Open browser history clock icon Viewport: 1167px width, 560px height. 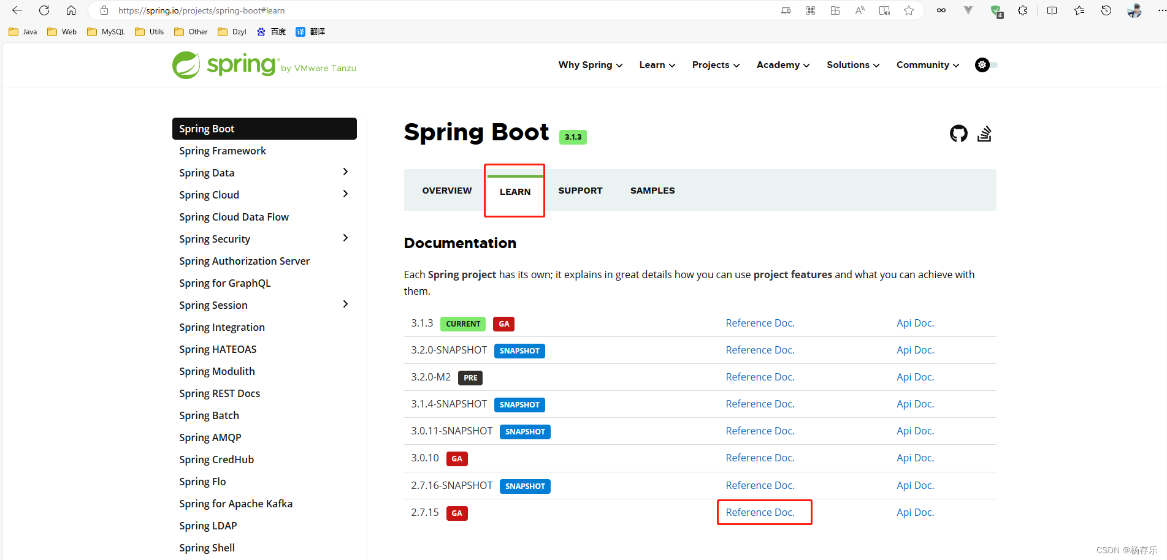[x=1106, y=10]
